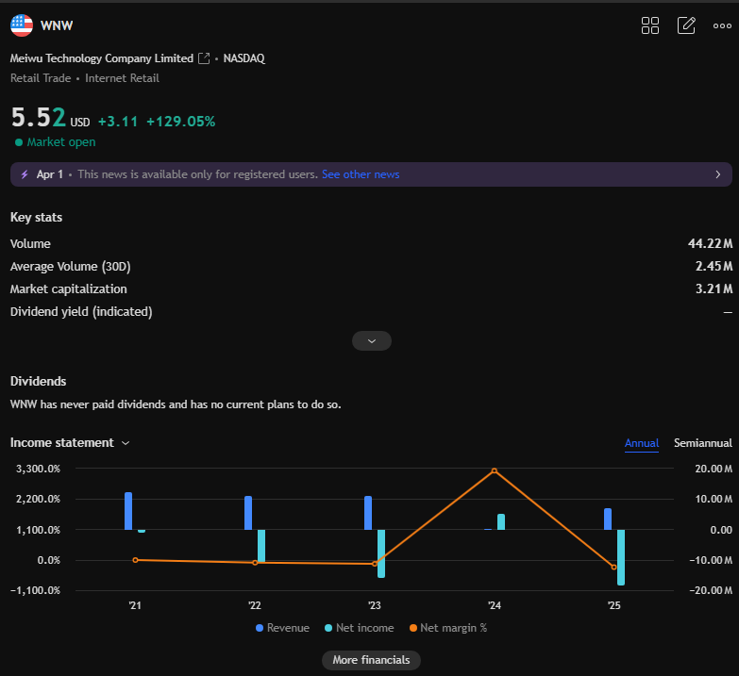
Task: Click the '24 year axis label
Action: (x=495, y=605)
